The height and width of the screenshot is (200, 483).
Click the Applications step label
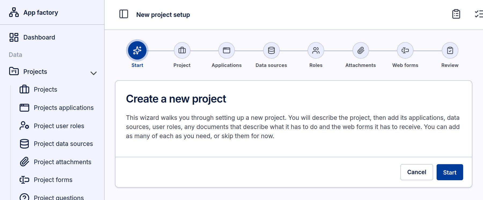(x=226, y=65)
